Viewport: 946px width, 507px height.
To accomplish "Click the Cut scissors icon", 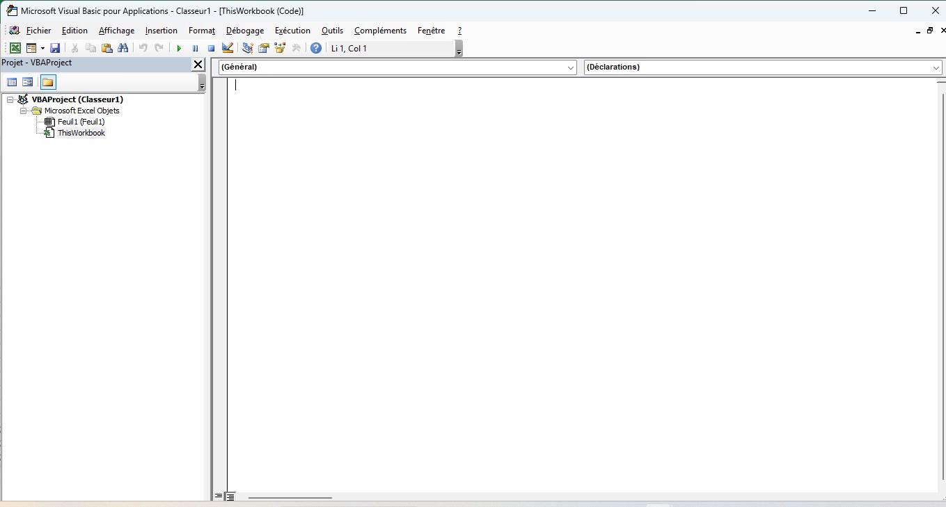I will 74,48.
